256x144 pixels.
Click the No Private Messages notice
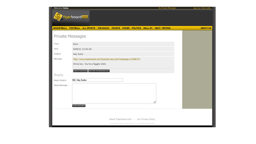[167, 8]
